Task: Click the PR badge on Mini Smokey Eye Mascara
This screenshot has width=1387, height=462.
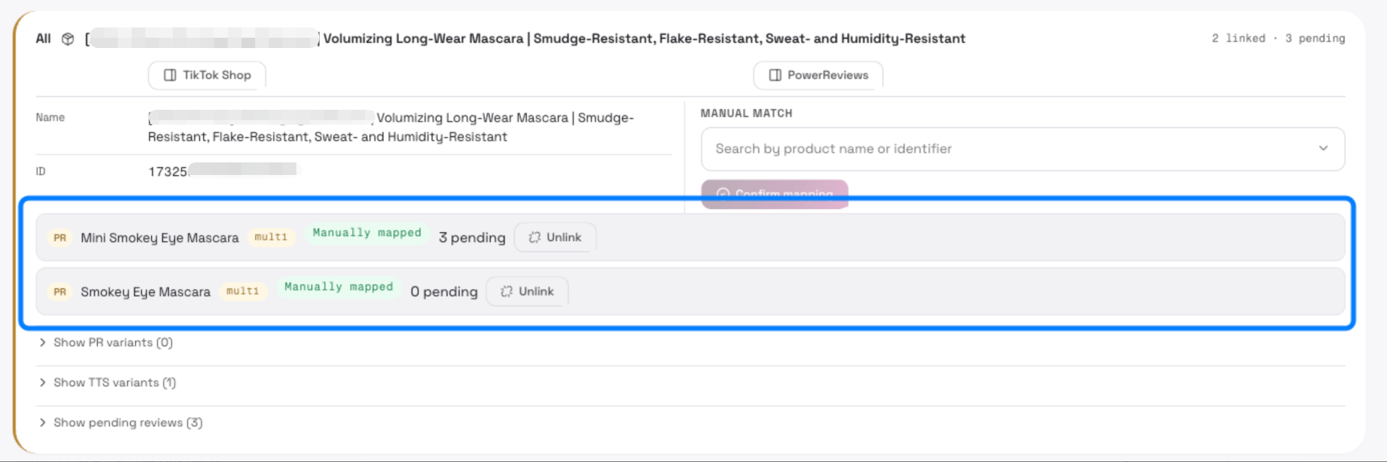Action: point(60,238)
